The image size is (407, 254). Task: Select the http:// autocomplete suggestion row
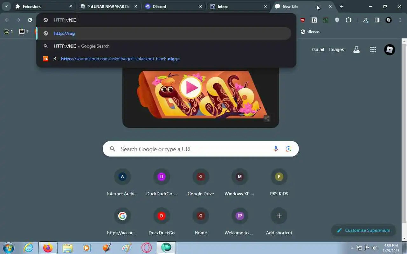164,33
